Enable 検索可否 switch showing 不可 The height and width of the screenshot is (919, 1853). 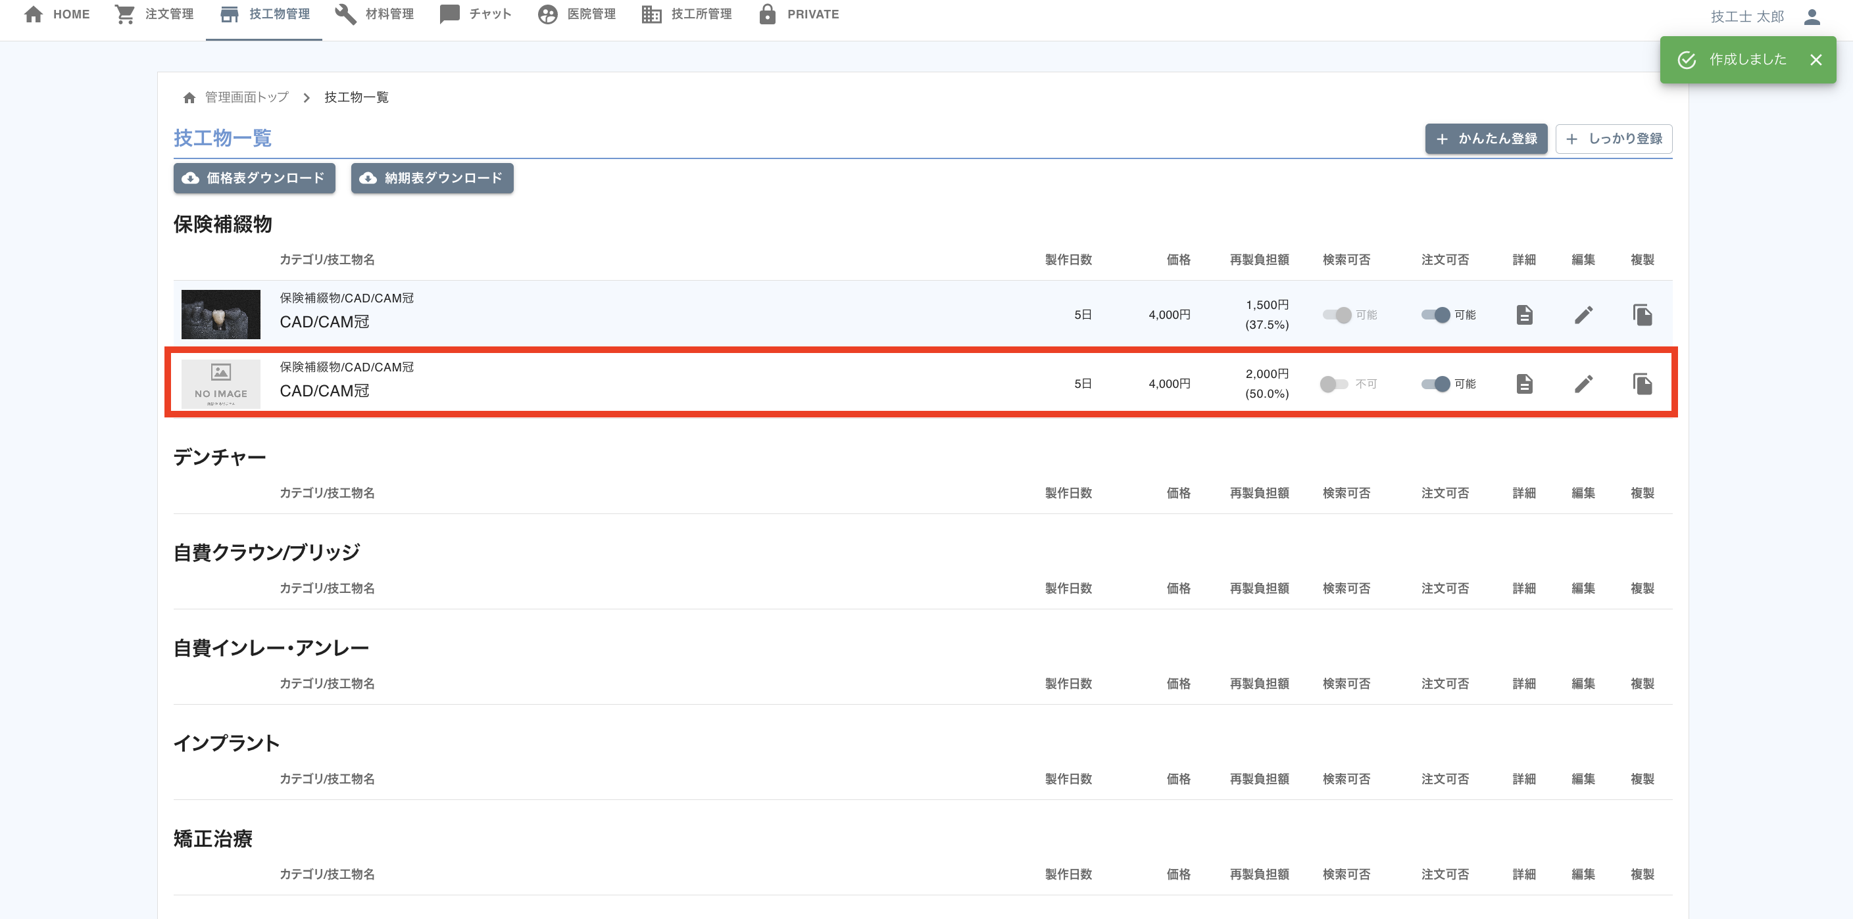coord(1333,383)
